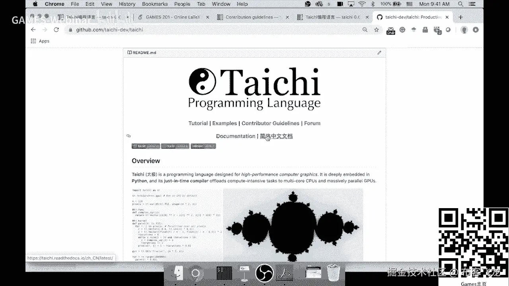
Task: Edit README.md with the pencil icon
Action: click(379, 52)
